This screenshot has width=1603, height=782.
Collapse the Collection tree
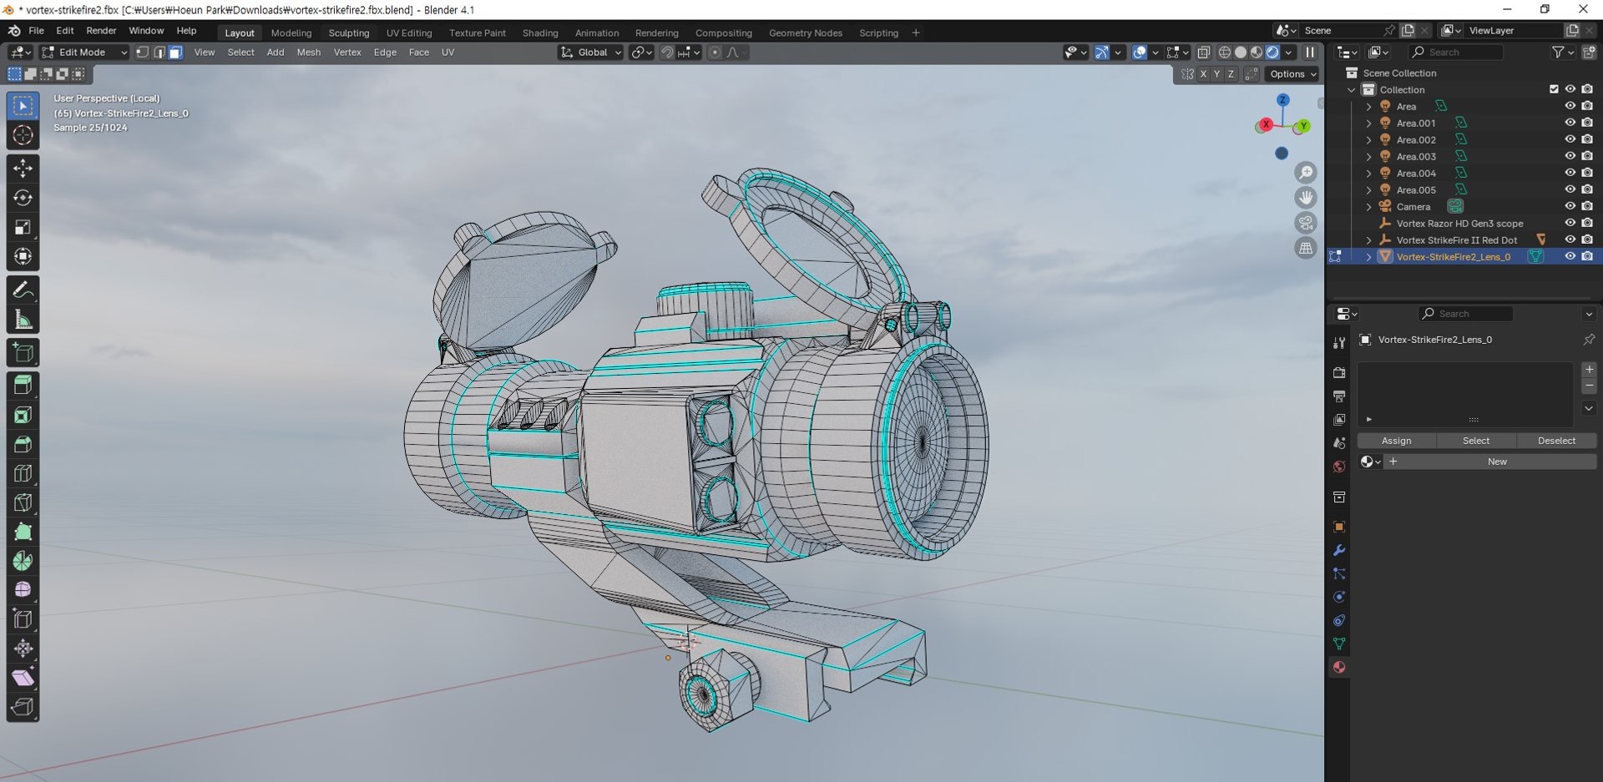click(x=1352, y=89)
